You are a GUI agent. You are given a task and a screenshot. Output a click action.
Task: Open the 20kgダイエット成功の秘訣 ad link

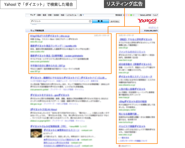click(x=133, y=101)
